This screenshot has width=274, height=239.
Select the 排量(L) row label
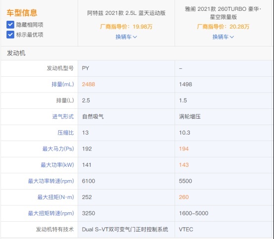[65, 100]
